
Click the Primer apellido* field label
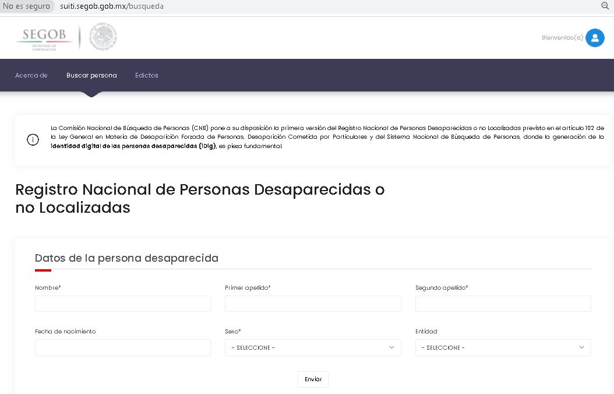point(248,287)
